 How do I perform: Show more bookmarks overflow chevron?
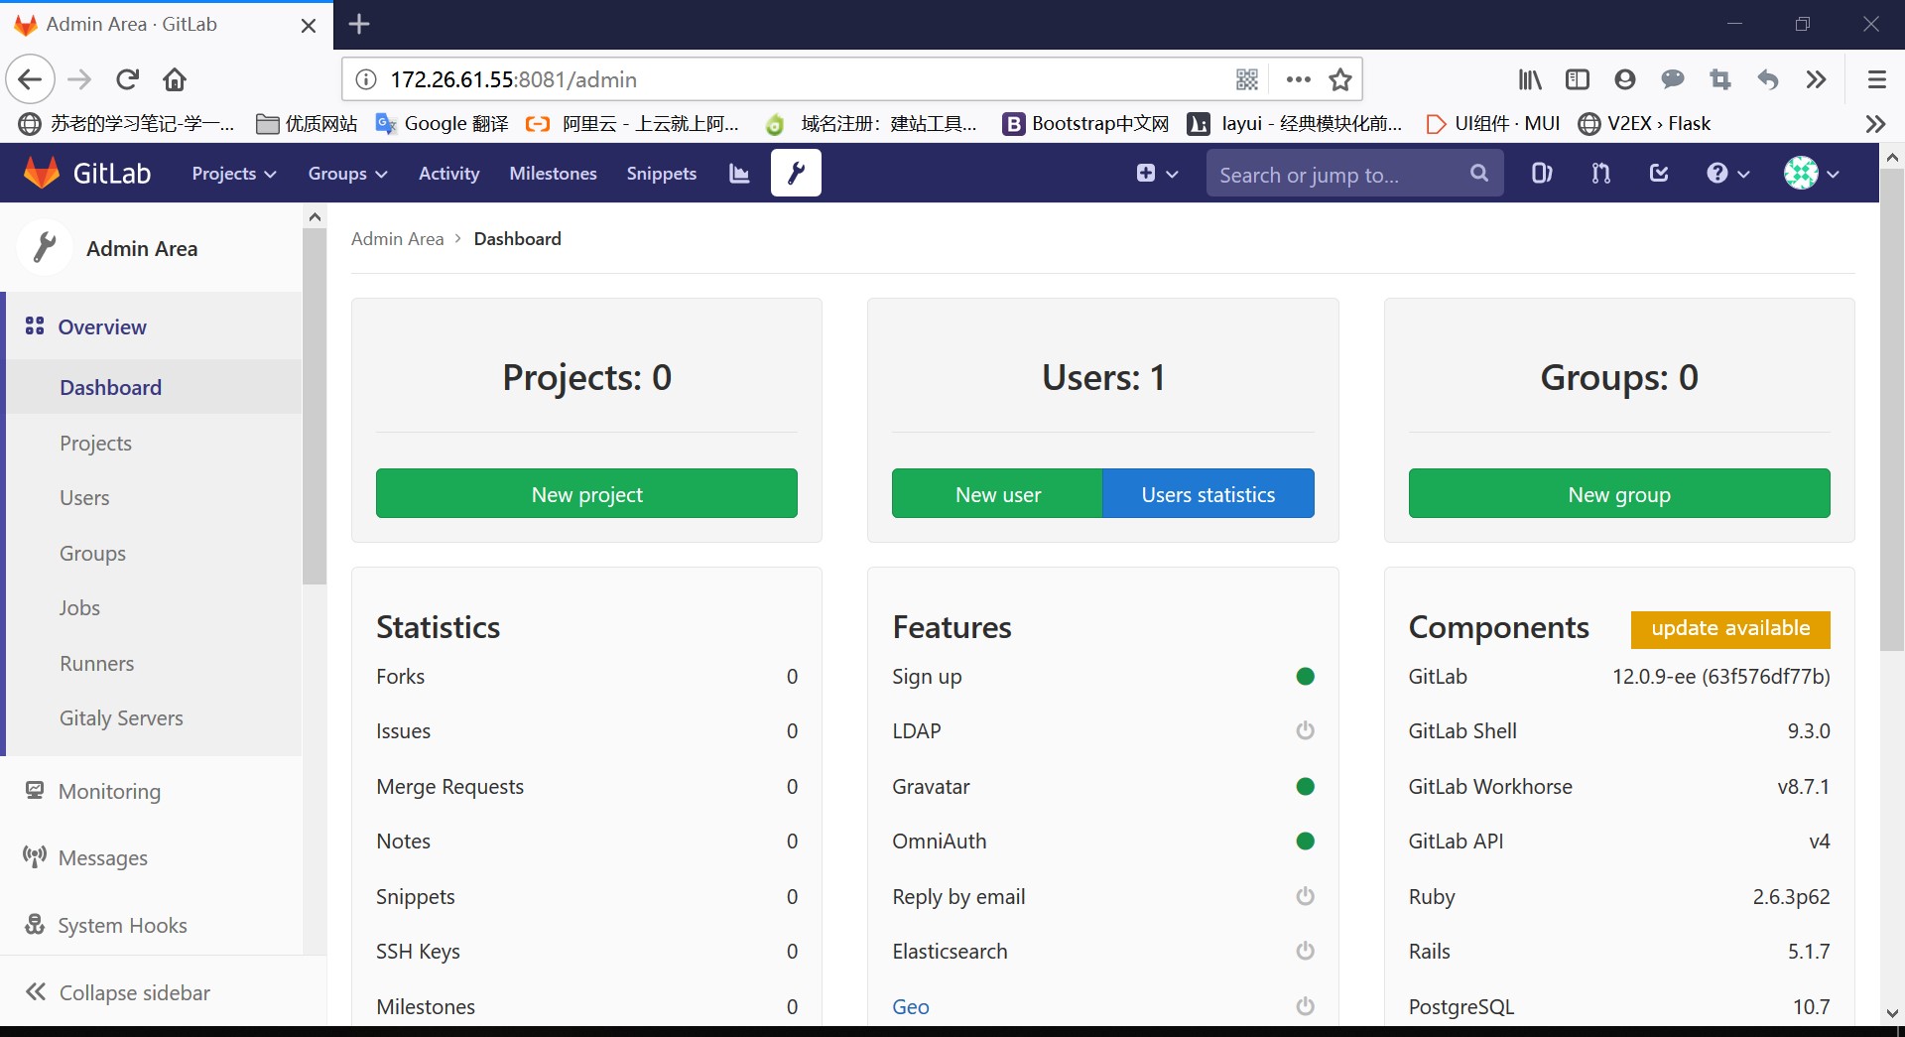point(1875,124)
